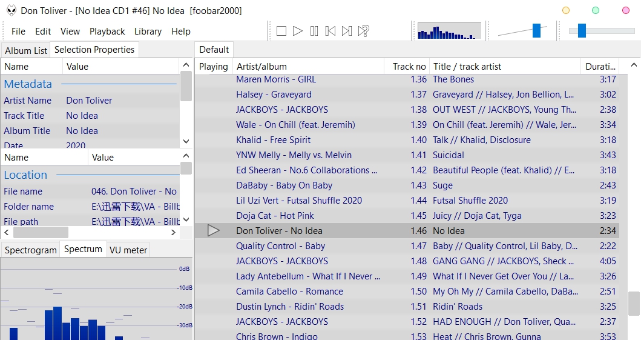The height and width of the screenshot is (340, 641).
Task: Sort by the Duration column header
Action: click(600, 67)
